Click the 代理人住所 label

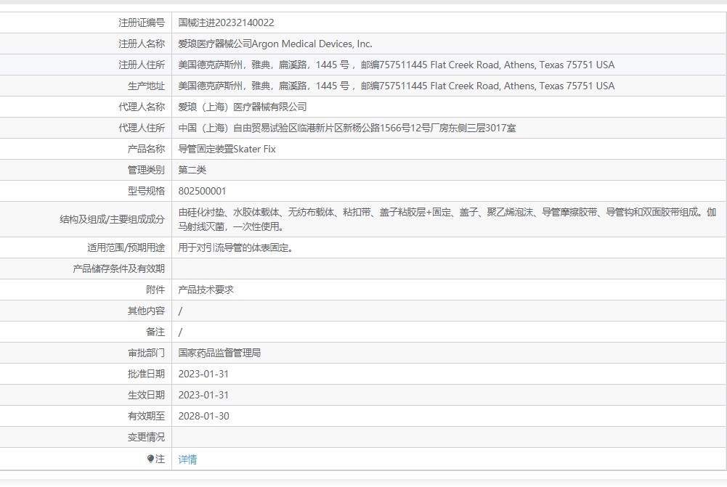pyautogui.click(x=142, y=128)
